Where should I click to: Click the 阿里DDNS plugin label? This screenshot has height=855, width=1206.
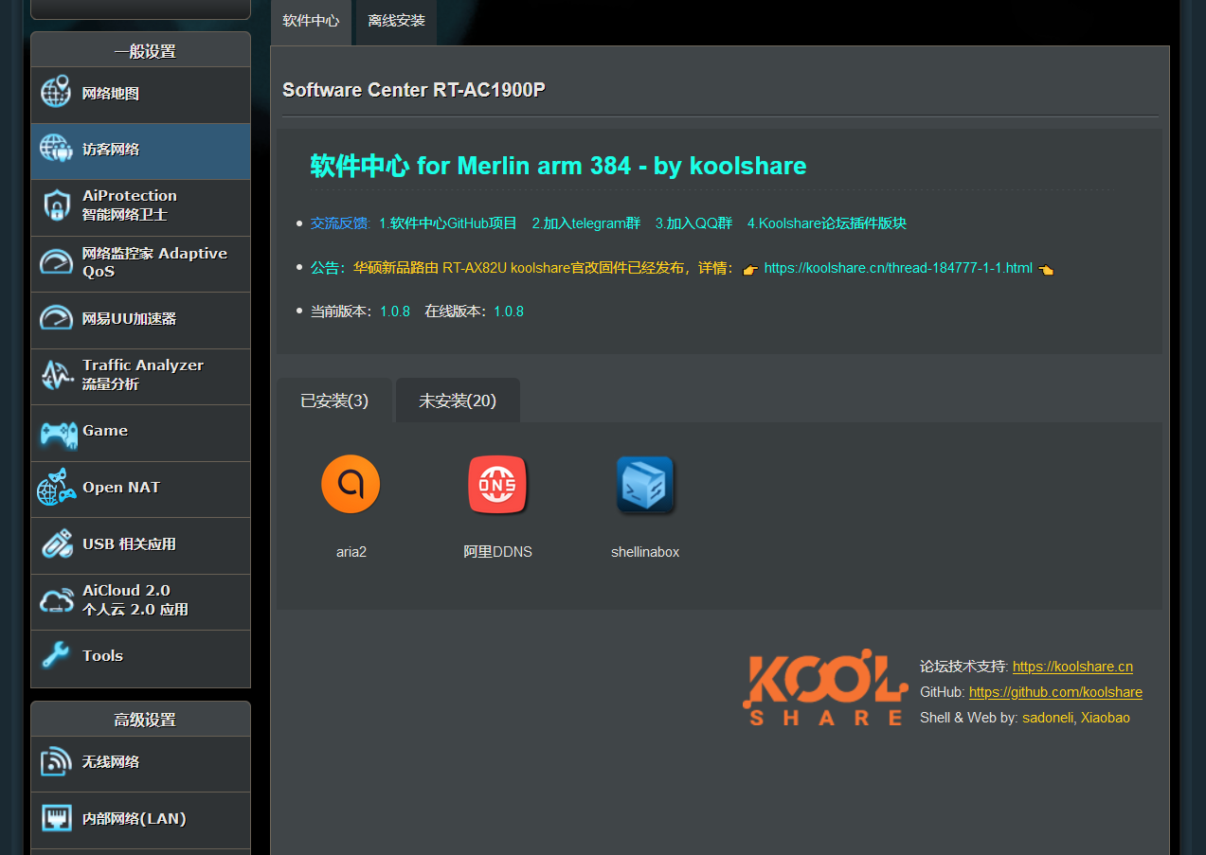(497, 552)
